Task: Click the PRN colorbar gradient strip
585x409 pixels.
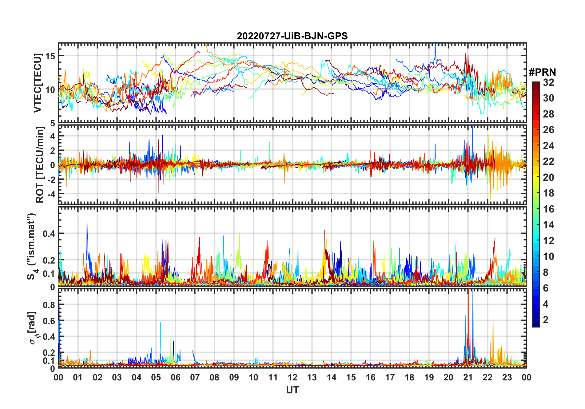Action: click(535, 204)
